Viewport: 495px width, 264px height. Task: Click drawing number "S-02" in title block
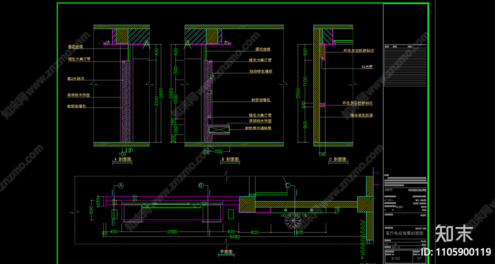396,258
